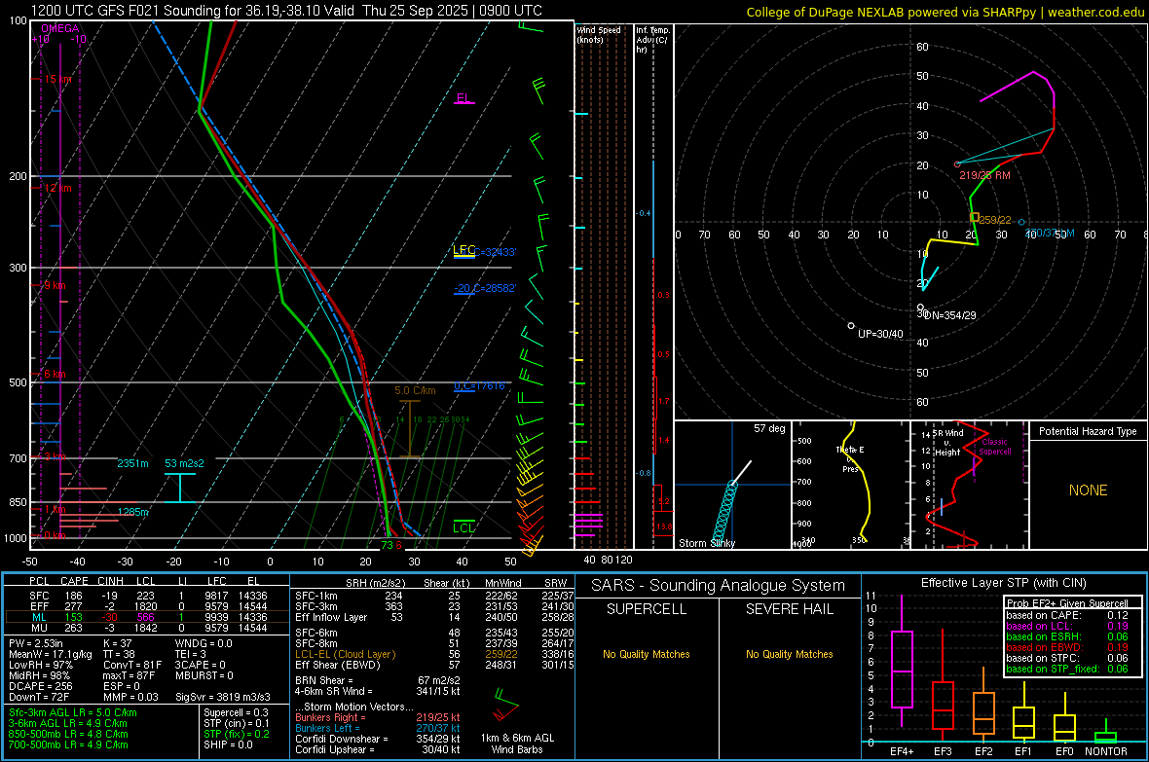The height and width of the screenshot is (762, 1149).
Task: Click the orange '259/22' hodograph label
Action: [994, 220]
